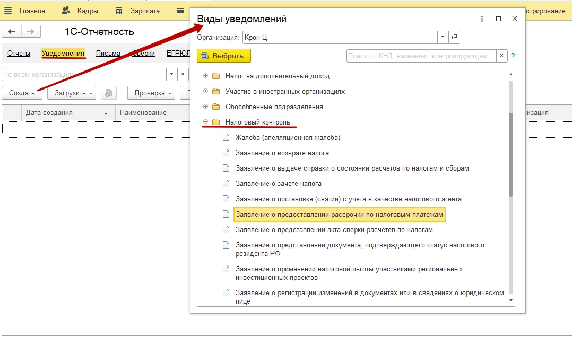Screen dimensions: 572x337
Task: Click the Выбрать button
Action: pyautogui.click(x=224, y=56)
